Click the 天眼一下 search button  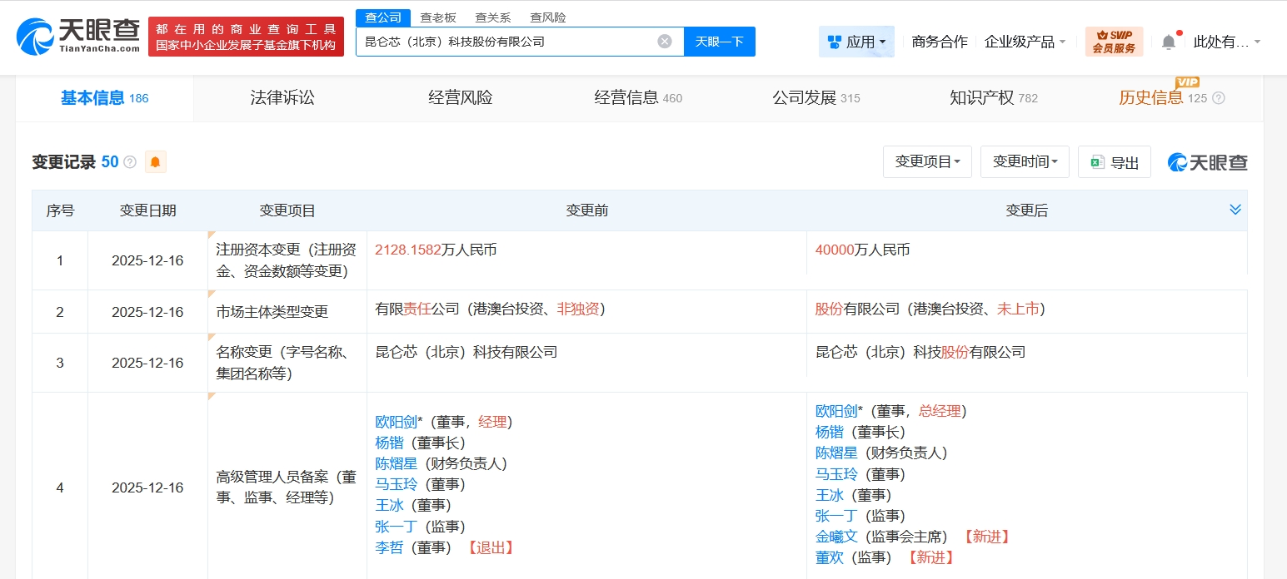tap(719, 41)
